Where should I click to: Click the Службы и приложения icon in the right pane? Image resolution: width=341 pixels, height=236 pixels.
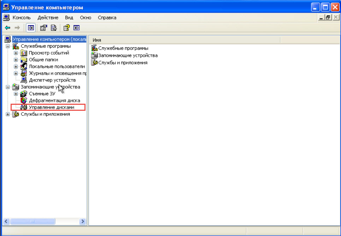coord(94,62)
